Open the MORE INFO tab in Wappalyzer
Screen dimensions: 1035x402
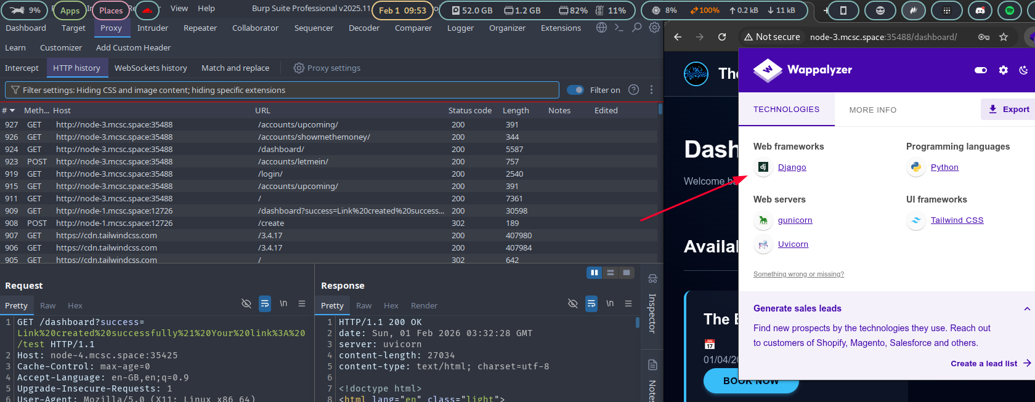(x=872, y=110)
